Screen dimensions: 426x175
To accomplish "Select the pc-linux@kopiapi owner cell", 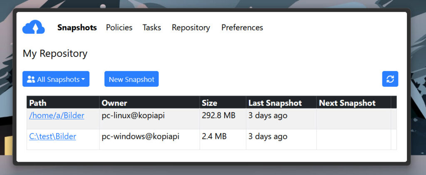I will coord(133,116).
